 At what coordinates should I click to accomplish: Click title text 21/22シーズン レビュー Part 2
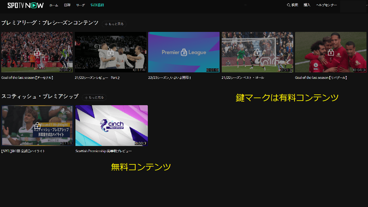[97, 78]
